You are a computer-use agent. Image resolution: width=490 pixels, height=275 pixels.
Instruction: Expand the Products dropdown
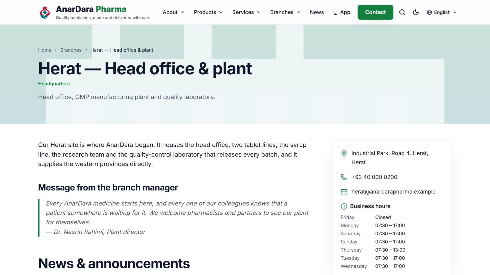208,12
